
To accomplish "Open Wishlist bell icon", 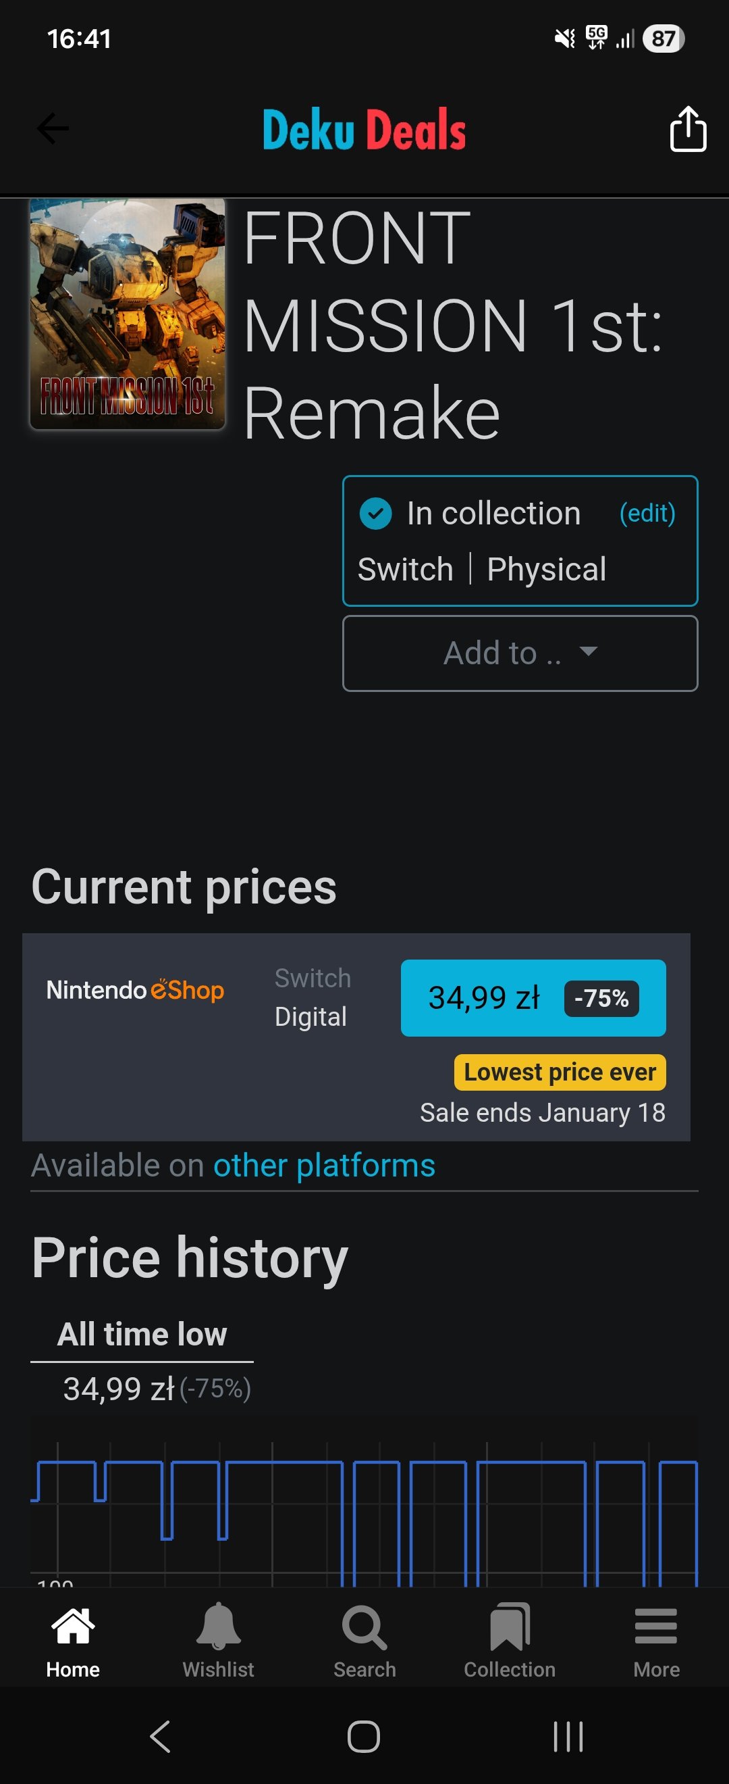I will point(218,1639).
